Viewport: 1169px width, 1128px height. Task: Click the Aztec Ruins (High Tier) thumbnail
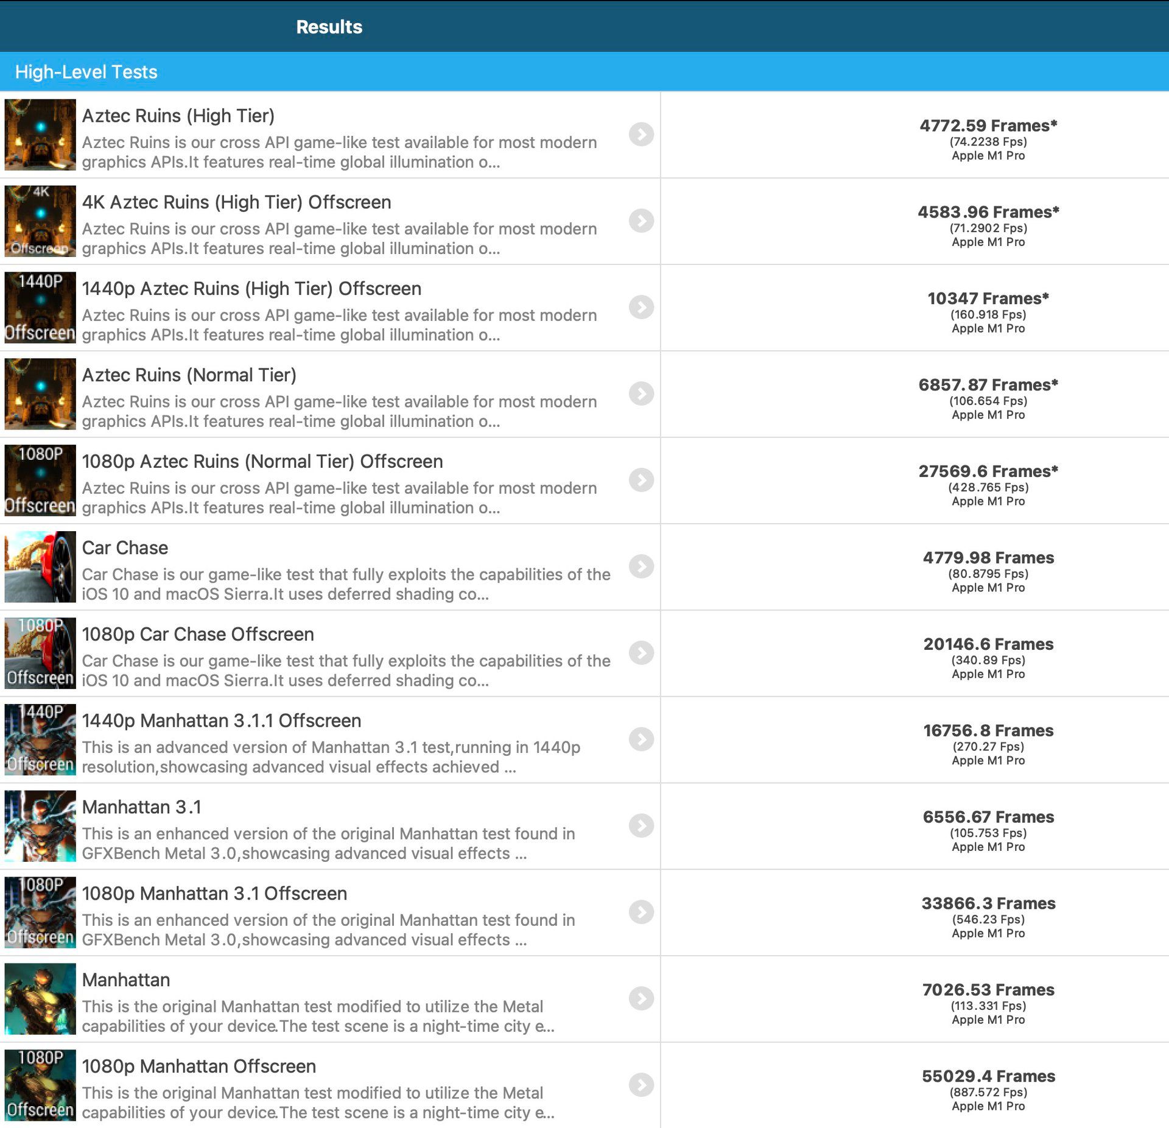[40, 135]
